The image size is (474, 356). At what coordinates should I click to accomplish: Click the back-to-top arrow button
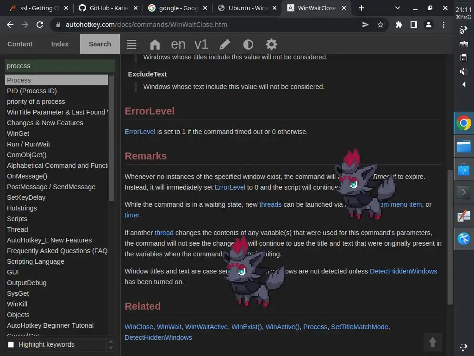433,343
